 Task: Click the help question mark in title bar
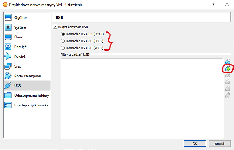[213, 5]
